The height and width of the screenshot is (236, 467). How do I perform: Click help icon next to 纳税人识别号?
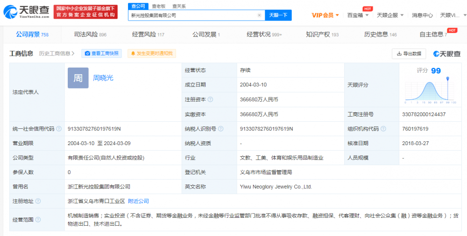point(221,129)
